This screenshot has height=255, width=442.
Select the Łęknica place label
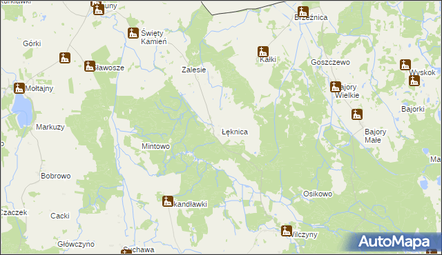[235, 132]
